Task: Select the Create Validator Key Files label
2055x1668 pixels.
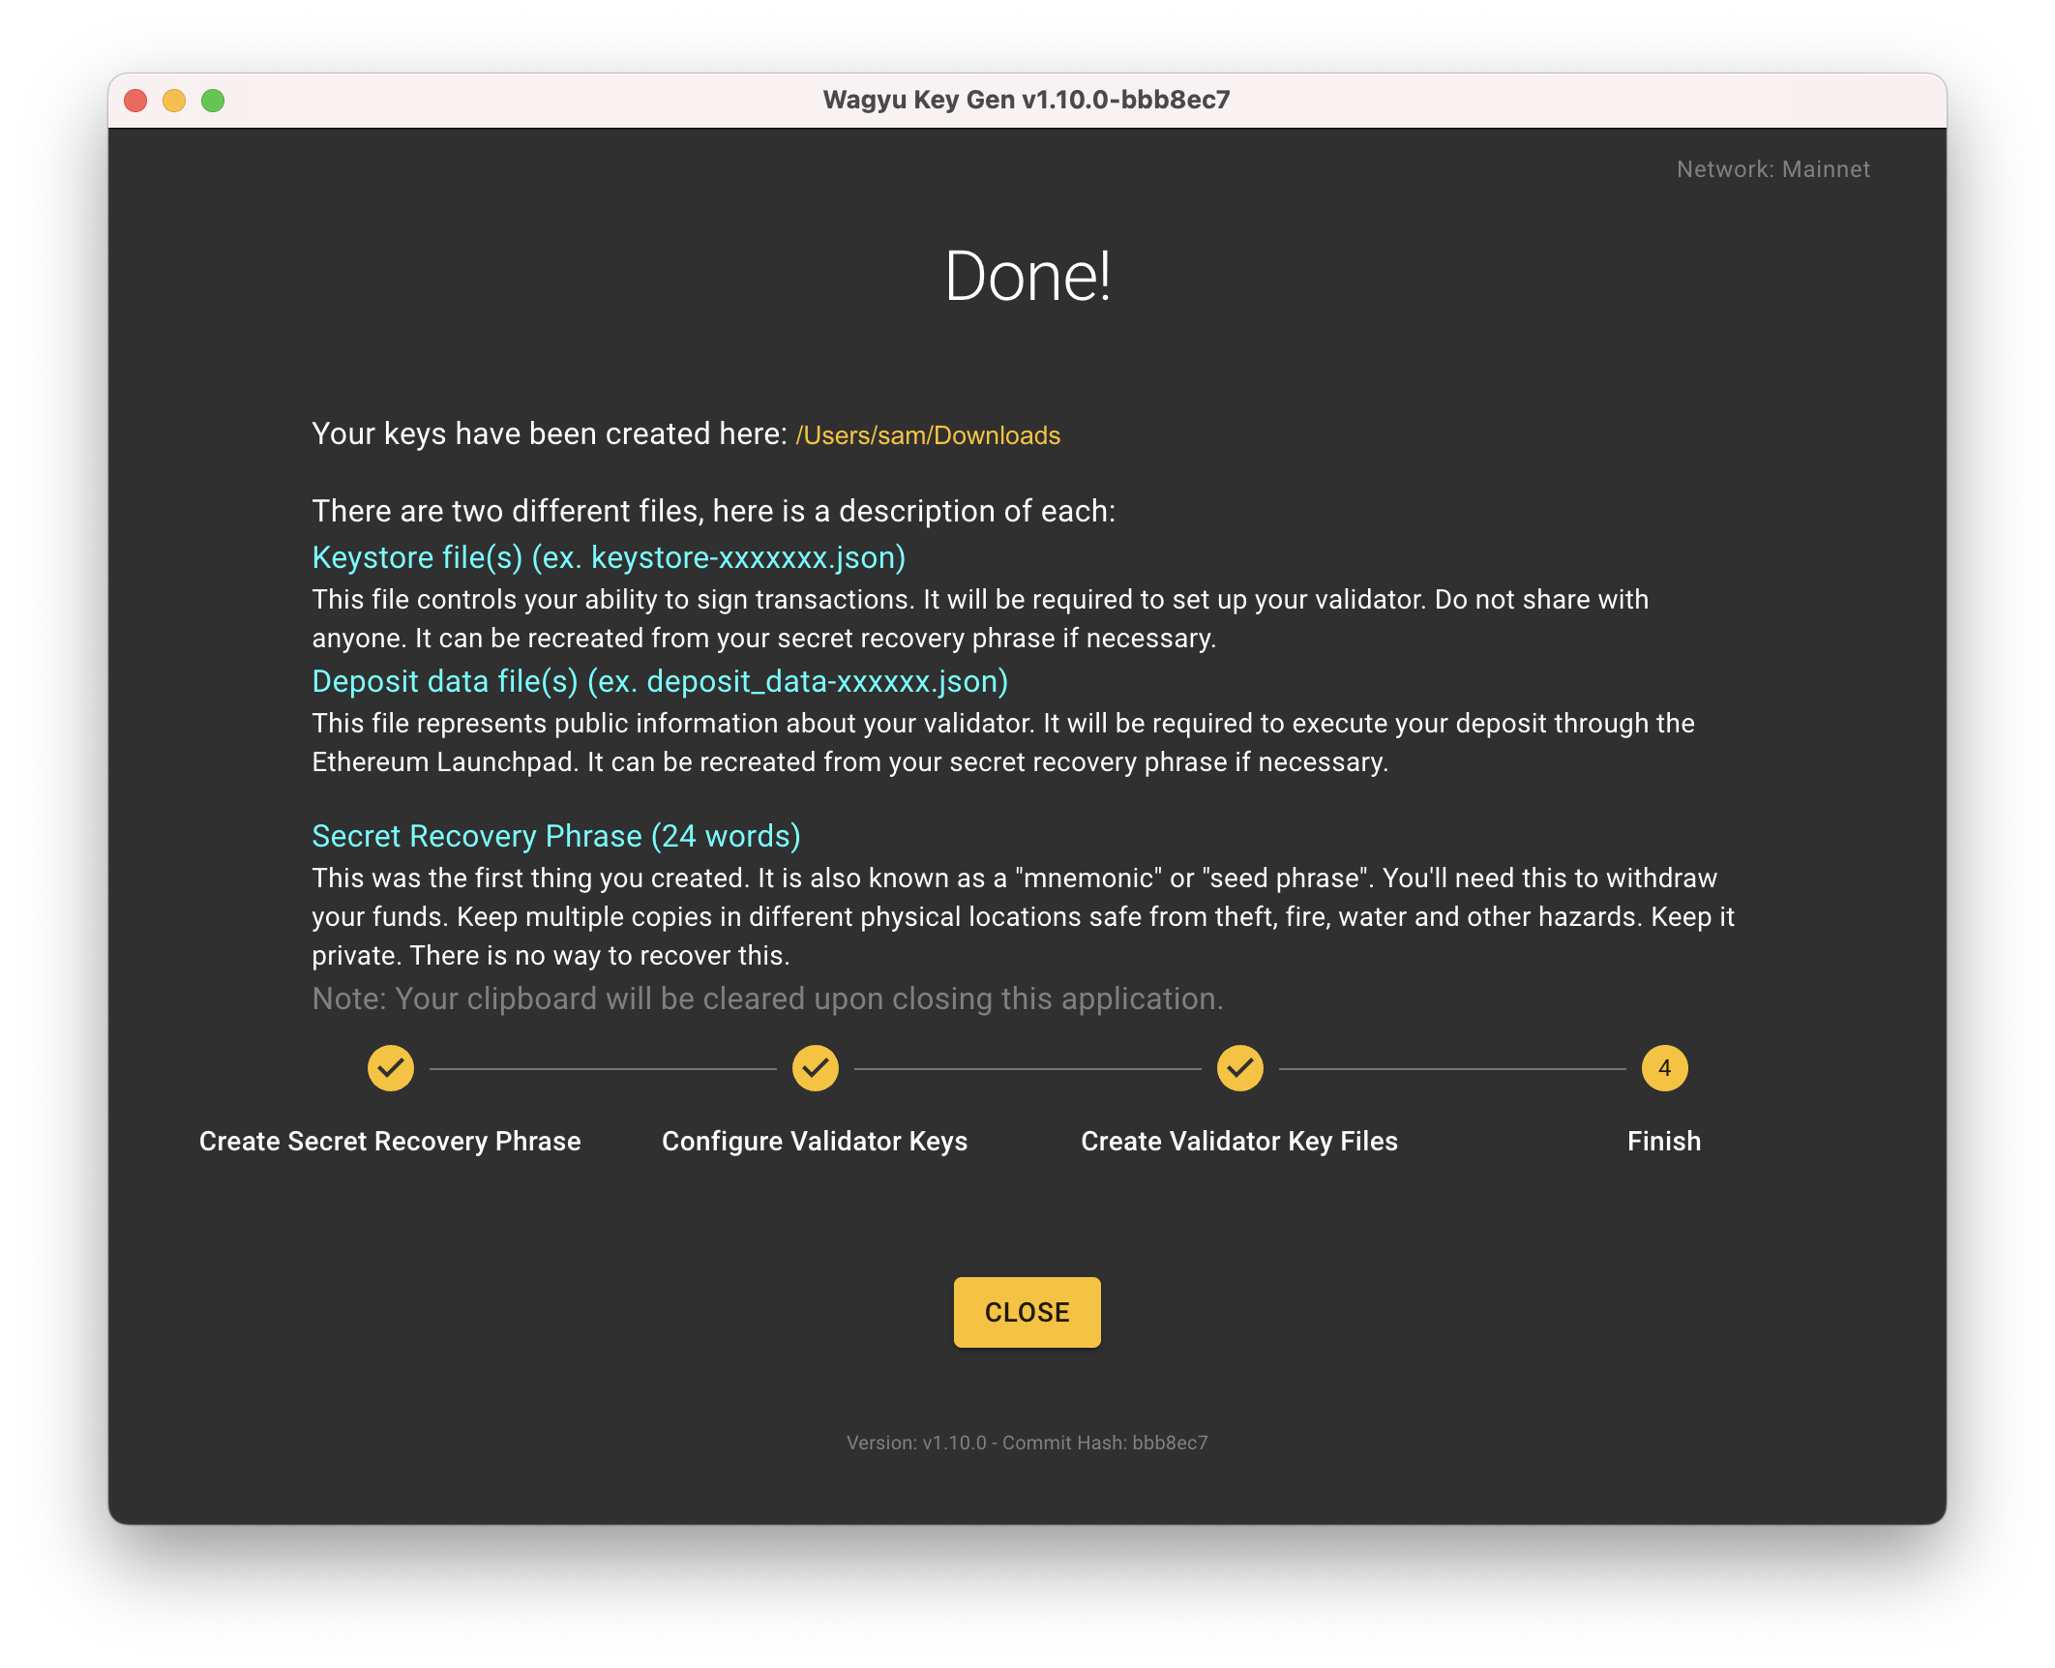Action: [1239, 1142]
